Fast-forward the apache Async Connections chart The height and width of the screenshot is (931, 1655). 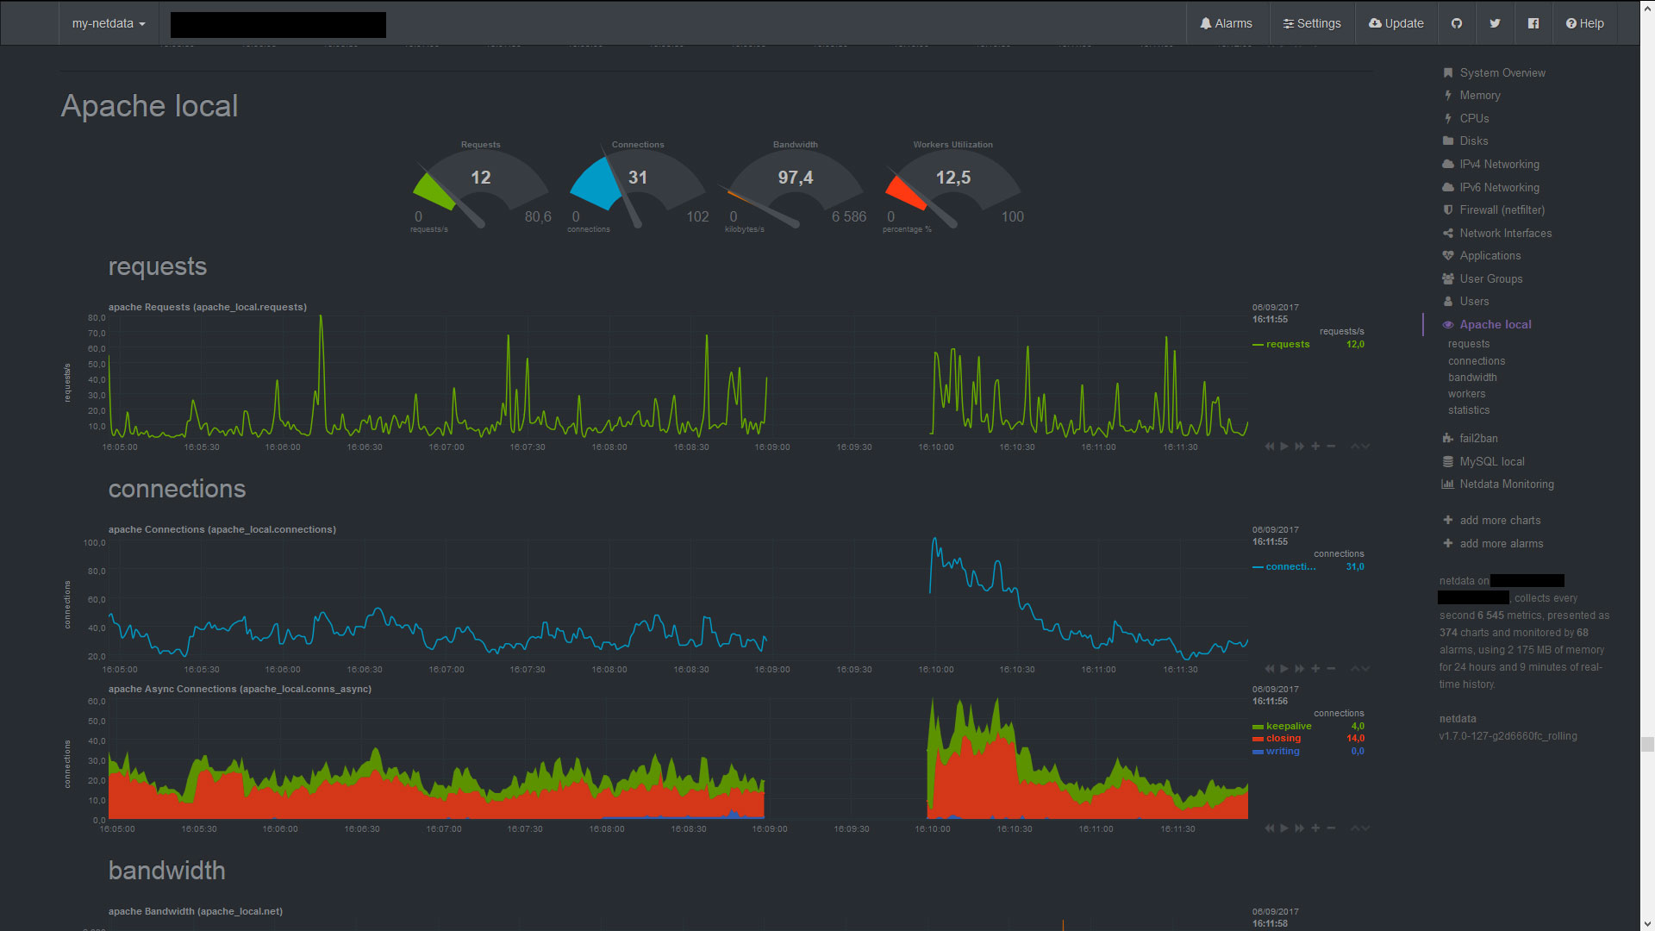coord(1300,828)
